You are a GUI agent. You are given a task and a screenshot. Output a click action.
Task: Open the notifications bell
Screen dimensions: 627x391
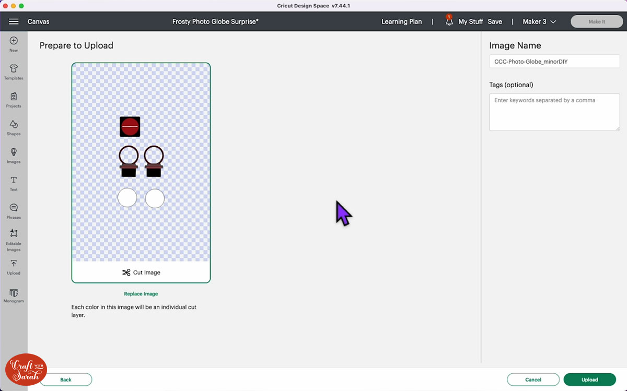pos(449,21)
